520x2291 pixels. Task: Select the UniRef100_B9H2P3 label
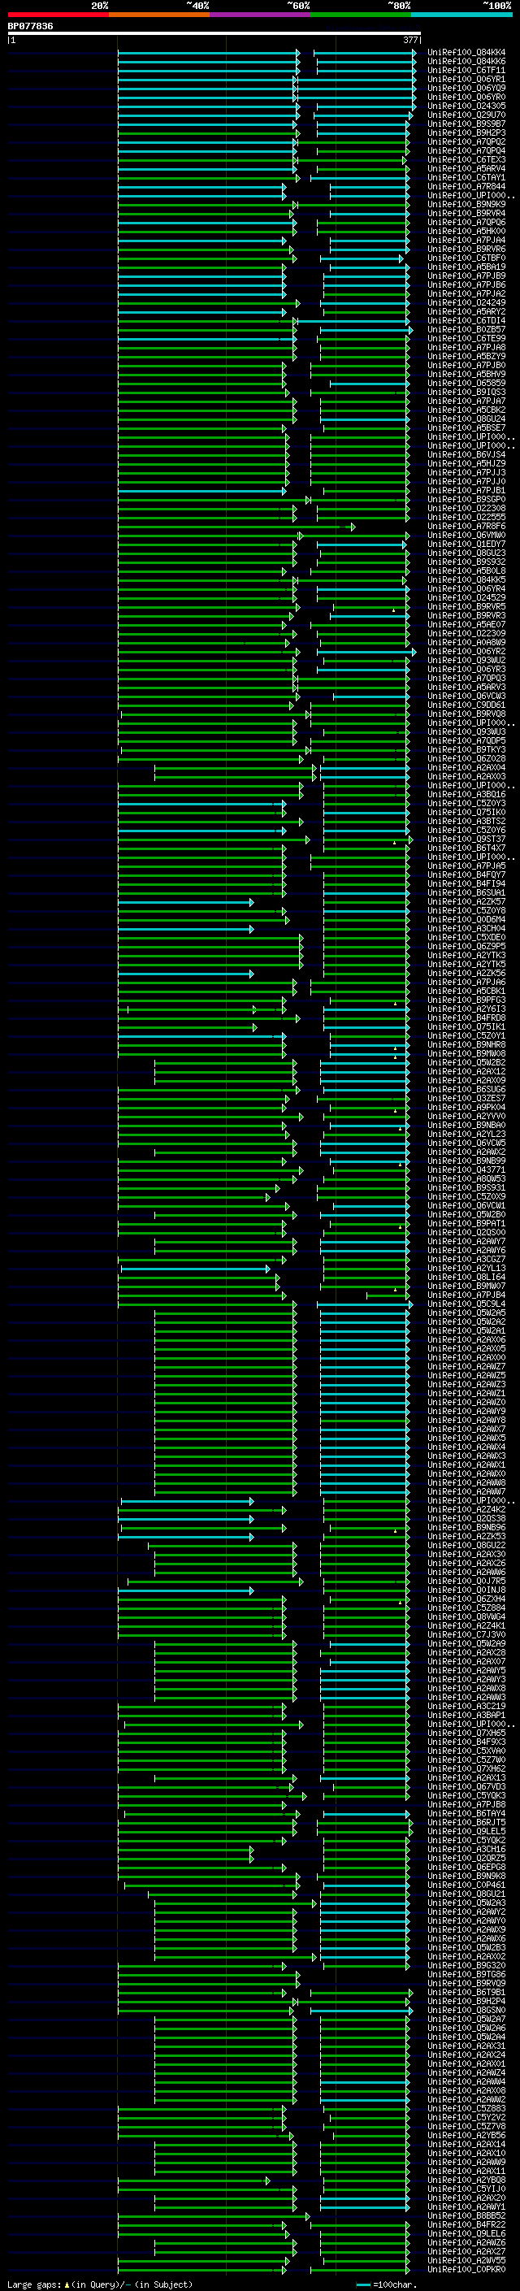[466, 132]
